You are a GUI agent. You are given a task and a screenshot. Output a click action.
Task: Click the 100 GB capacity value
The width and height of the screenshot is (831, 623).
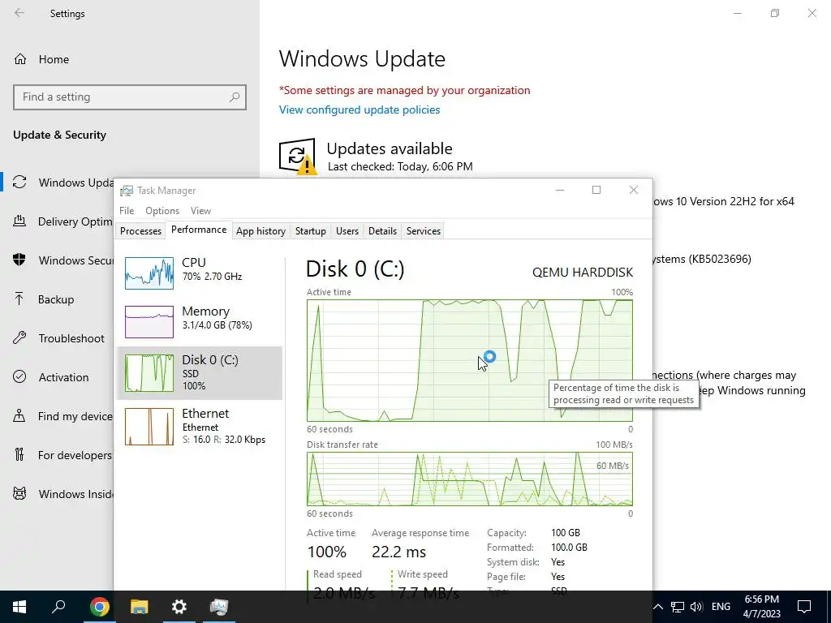click(566, 532)
